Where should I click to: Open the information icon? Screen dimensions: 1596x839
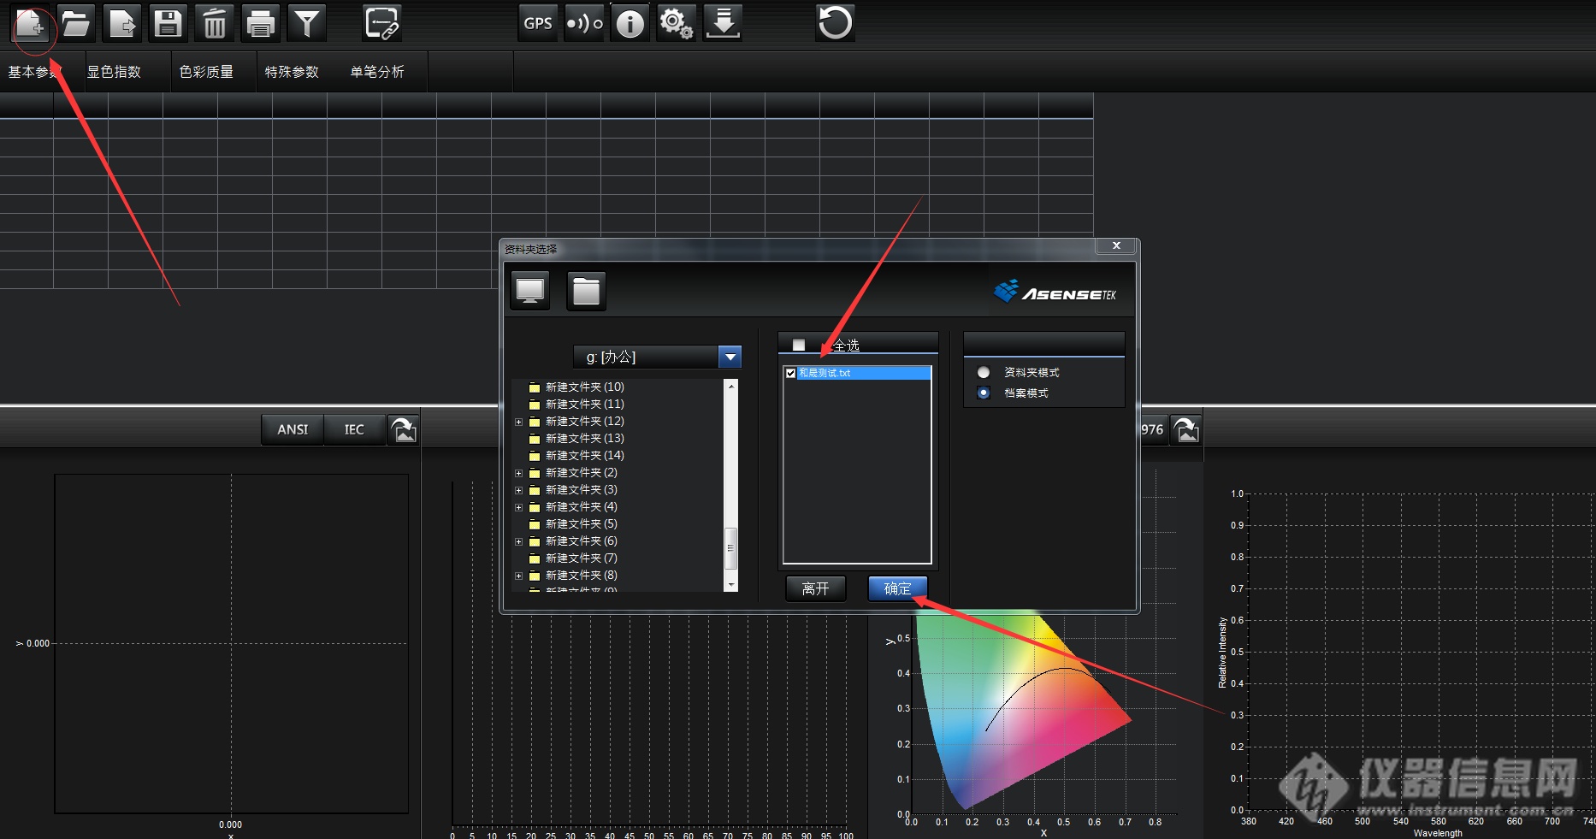pyautogui.click(x=630, y=23)
